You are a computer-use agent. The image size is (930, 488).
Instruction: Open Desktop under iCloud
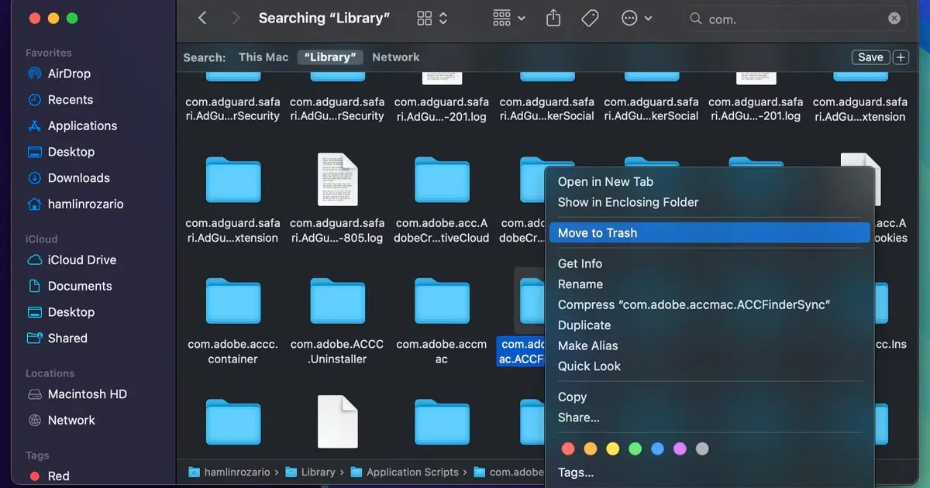(71, 312)
